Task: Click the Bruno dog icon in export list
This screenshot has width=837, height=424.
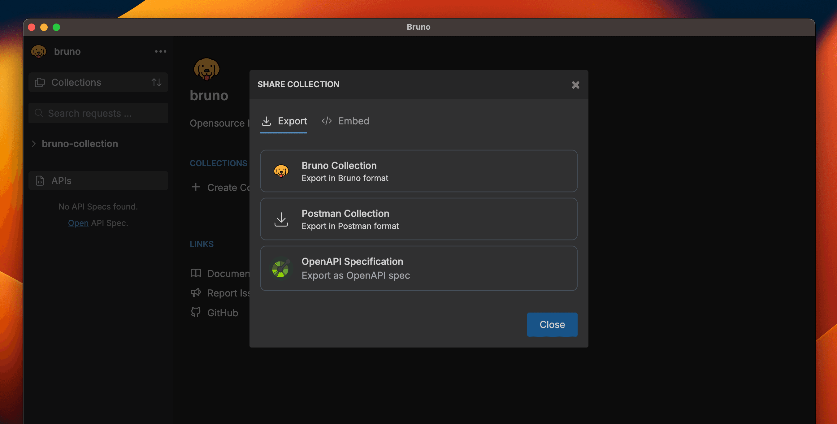Action: [281, 171]
